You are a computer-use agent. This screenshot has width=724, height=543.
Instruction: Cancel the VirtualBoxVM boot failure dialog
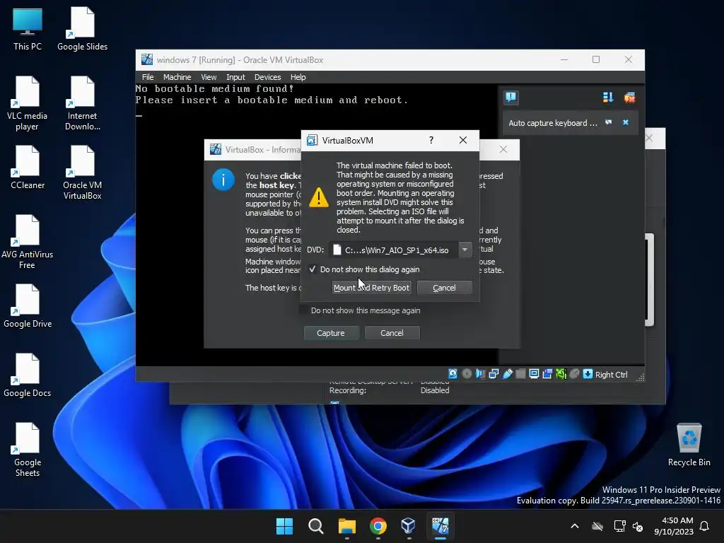[444, 288]
